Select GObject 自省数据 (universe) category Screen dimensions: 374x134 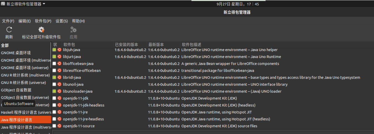point(26,97)
